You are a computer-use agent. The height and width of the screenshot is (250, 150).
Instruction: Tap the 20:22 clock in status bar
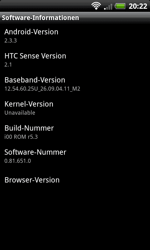tap(138, 6)
